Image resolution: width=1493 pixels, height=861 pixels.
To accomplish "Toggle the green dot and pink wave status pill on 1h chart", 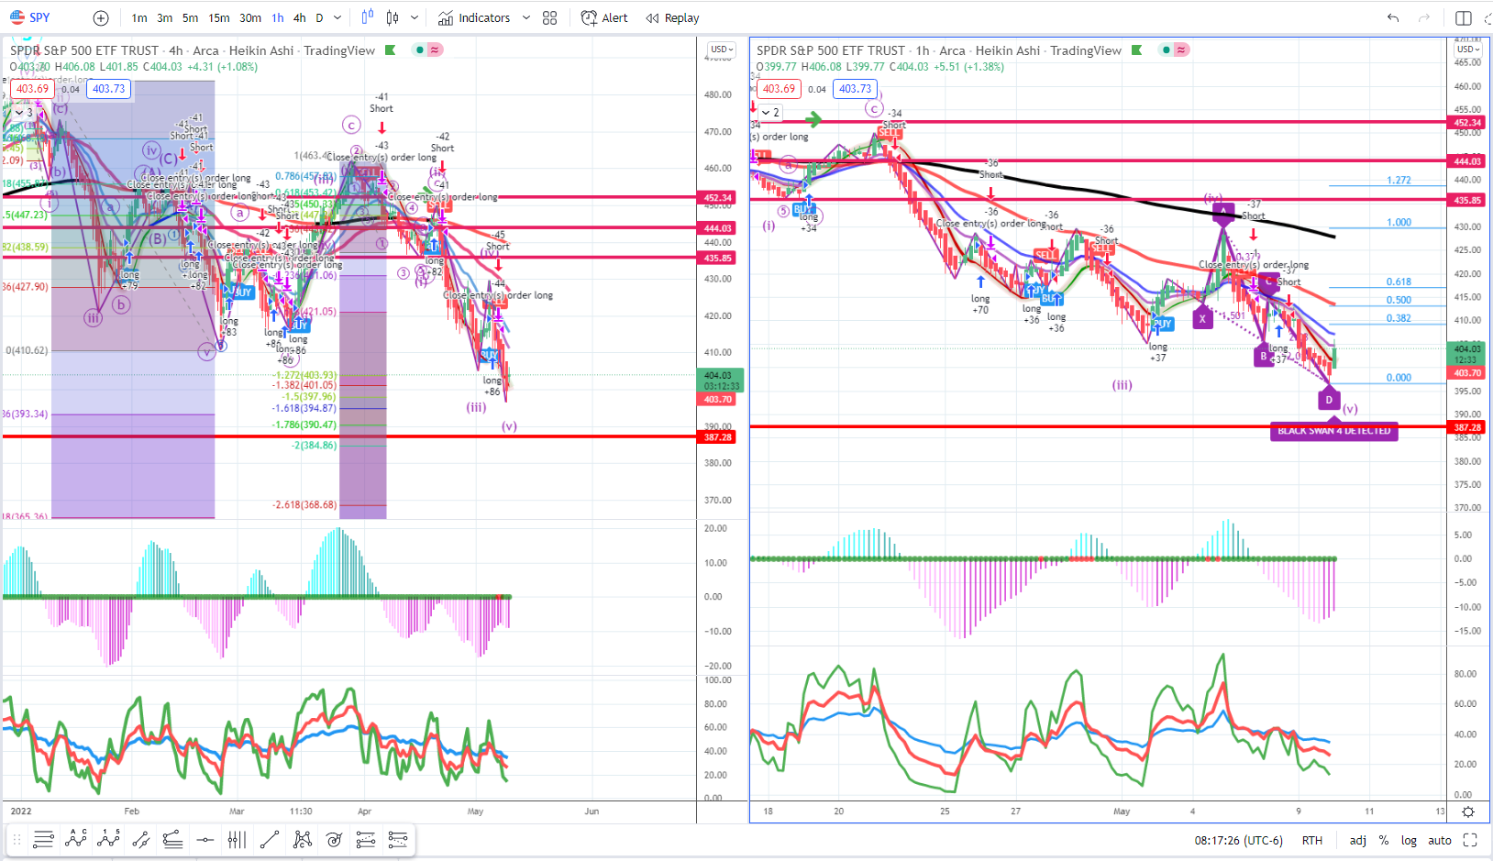I will 1173,50.
